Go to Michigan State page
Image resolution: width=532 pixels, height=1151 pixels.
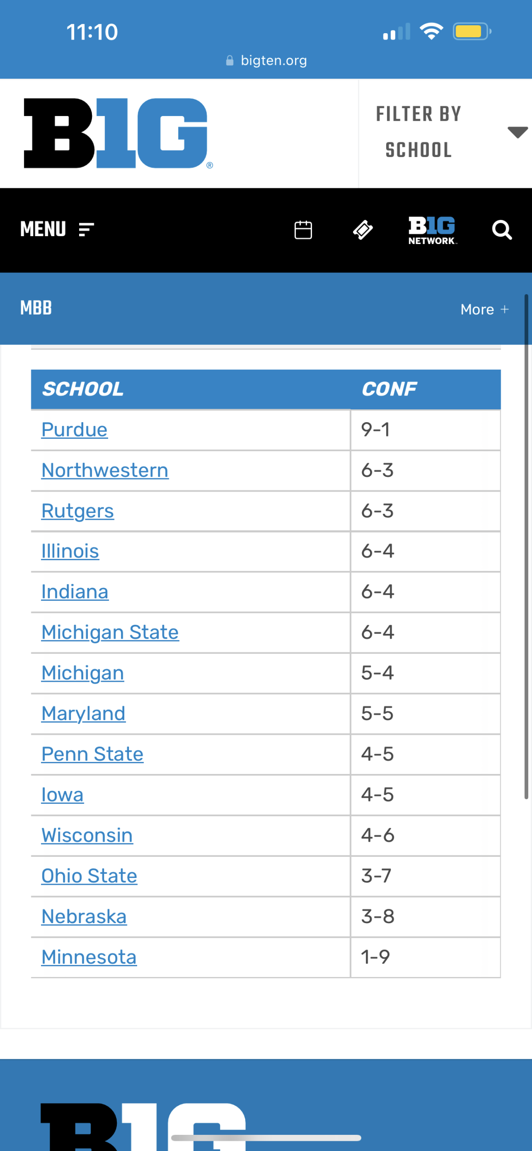click(x=110, y=632)
